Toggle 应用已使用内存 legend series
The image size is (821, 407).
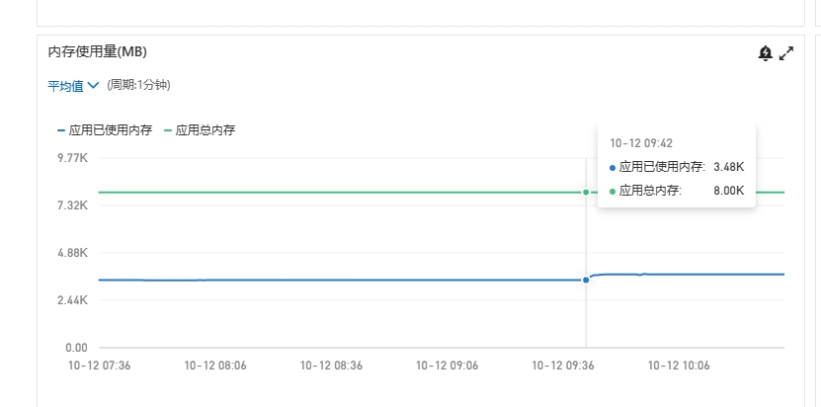[111, 129]
